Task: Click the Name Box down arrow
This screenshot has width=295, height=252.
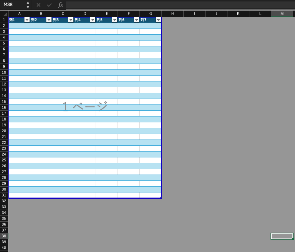Action: coord(28,7)
